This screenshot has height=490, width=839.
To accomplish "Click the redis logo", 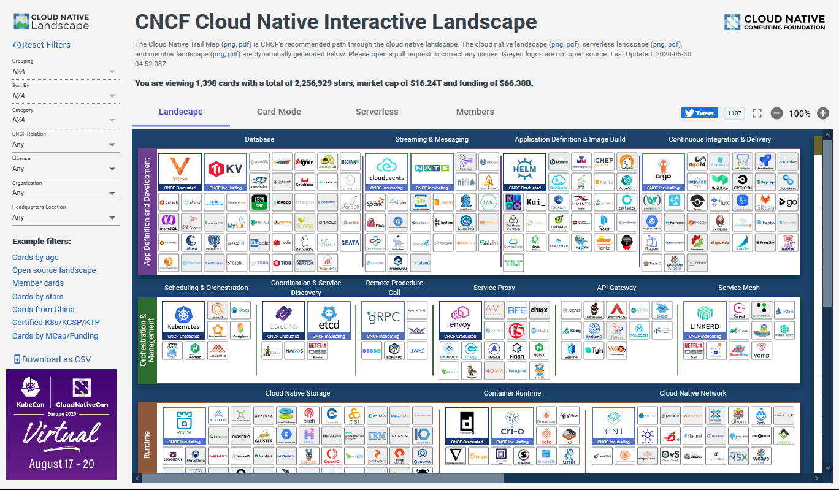I will click(x=282, y=243).
